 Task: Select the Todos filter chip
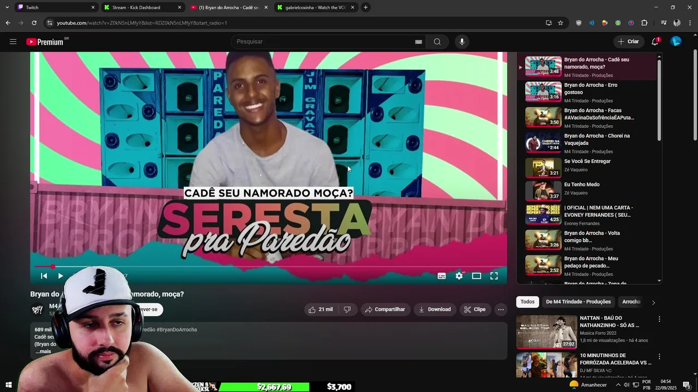pos(527,302)
